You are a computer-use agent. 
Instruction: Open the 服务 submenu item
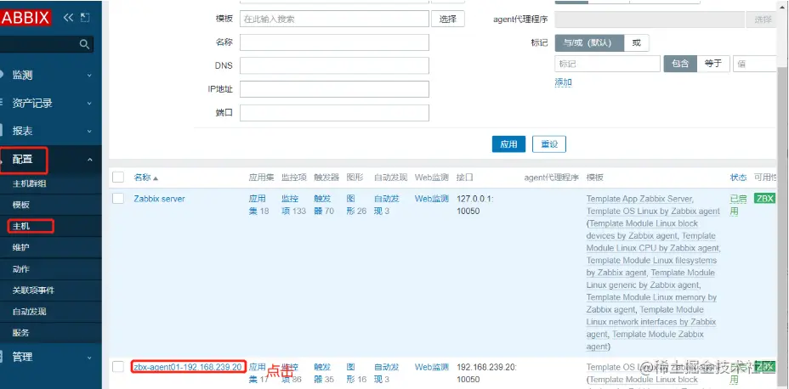pos(21,333)
